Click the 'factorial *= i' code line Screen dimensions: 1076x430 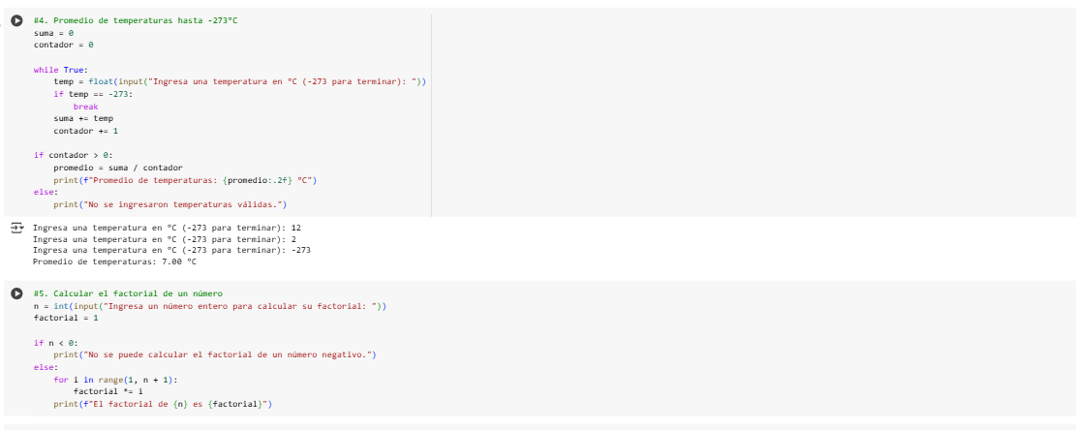(x=108, y=391)
